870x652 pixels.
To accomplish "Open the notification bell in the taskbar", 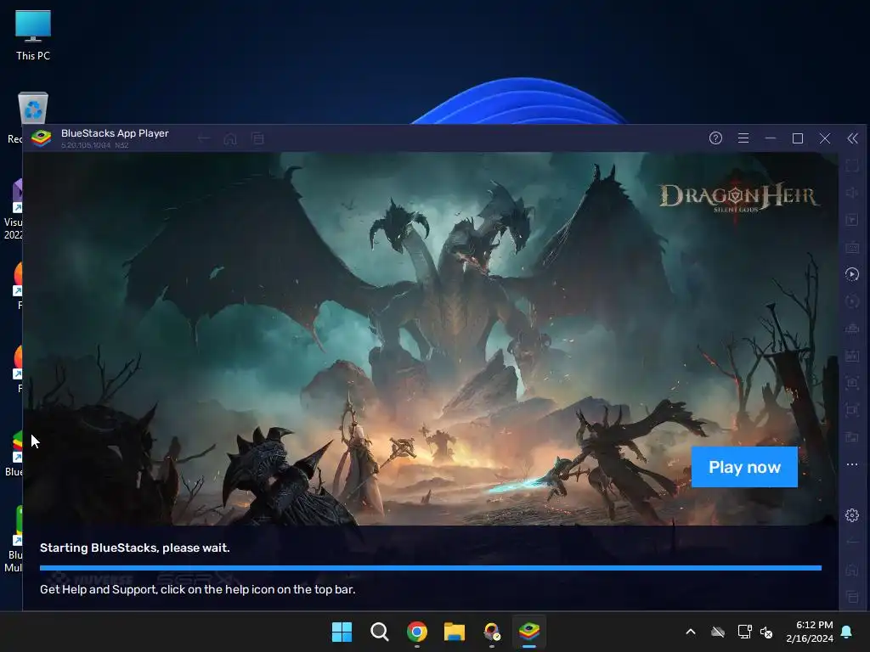I will (x=847, y=632).
